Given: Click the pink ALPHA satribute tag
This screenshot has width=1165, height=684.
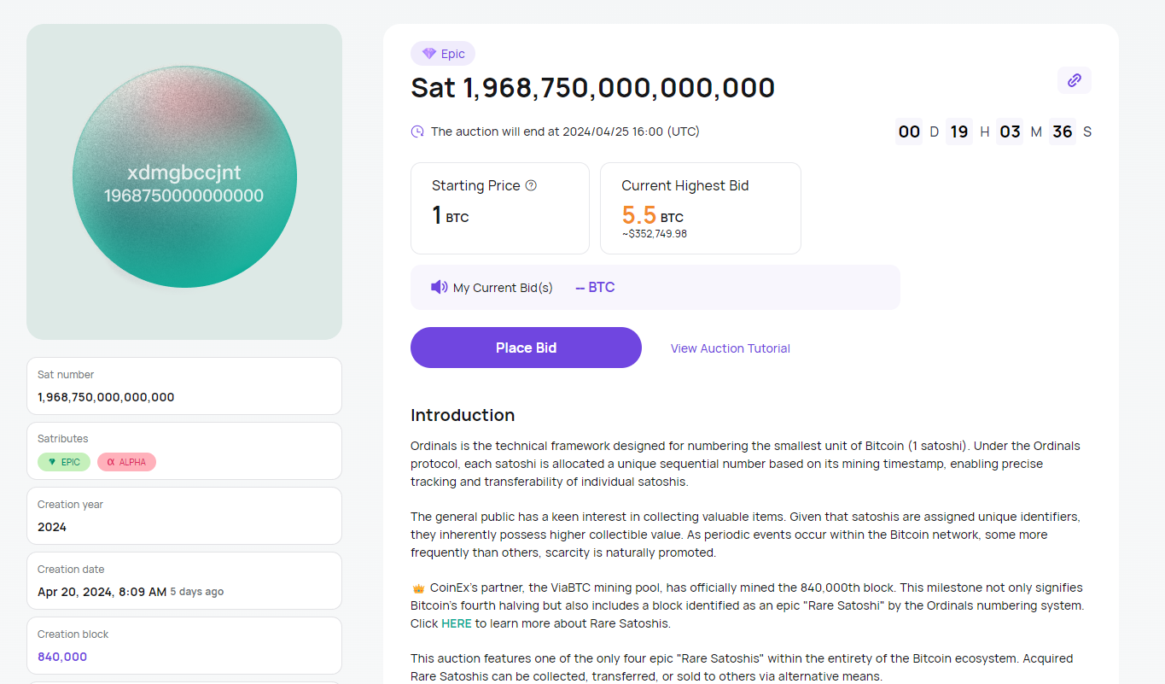Looking at the screenshot, I should (126, 462).
